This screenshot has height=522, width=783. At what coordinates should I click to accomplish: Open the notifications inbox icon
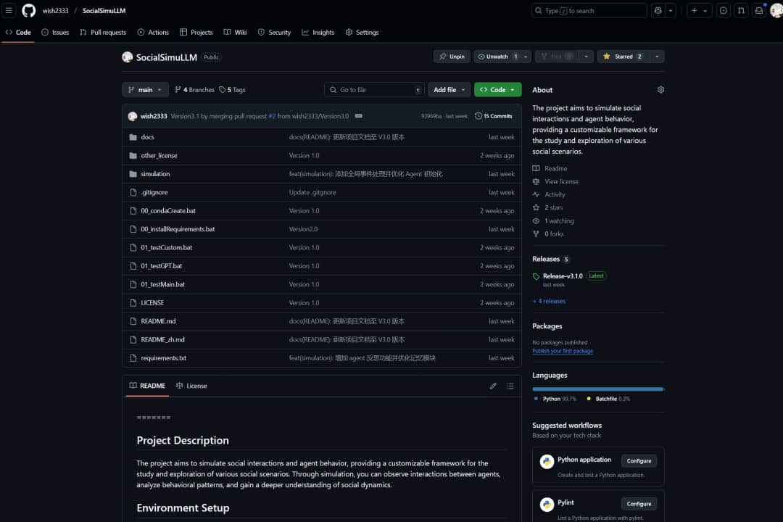click(759, 11)
